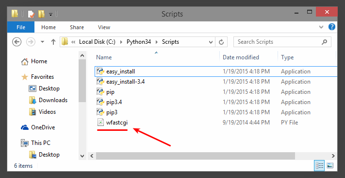Click the Python34 breadcrumb segment

point(139,42)
